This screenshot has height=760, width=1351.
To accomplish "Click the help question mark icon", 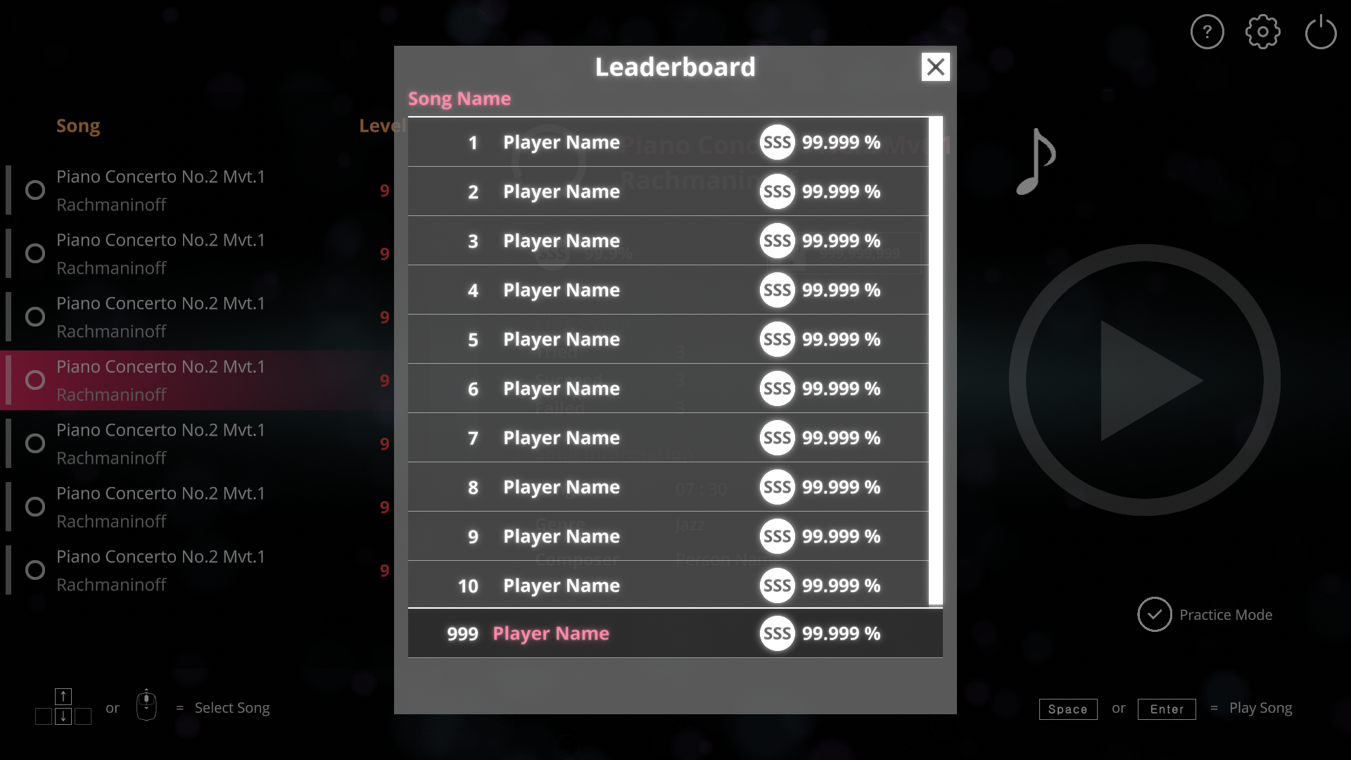I will 1207,32.
